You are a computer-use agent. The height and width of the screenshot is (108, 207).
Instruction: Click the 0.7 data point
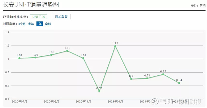(131, 79)
